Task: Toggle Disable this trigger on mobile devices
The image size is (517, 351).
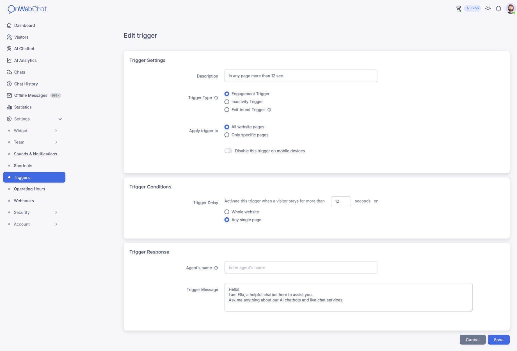Action: pos(228,151)
